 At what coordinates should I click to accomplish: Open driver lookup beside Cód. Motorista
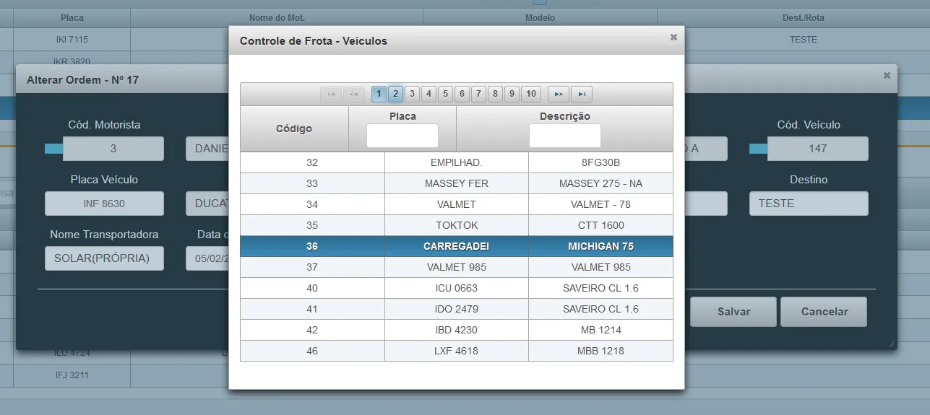coord(53,149)
